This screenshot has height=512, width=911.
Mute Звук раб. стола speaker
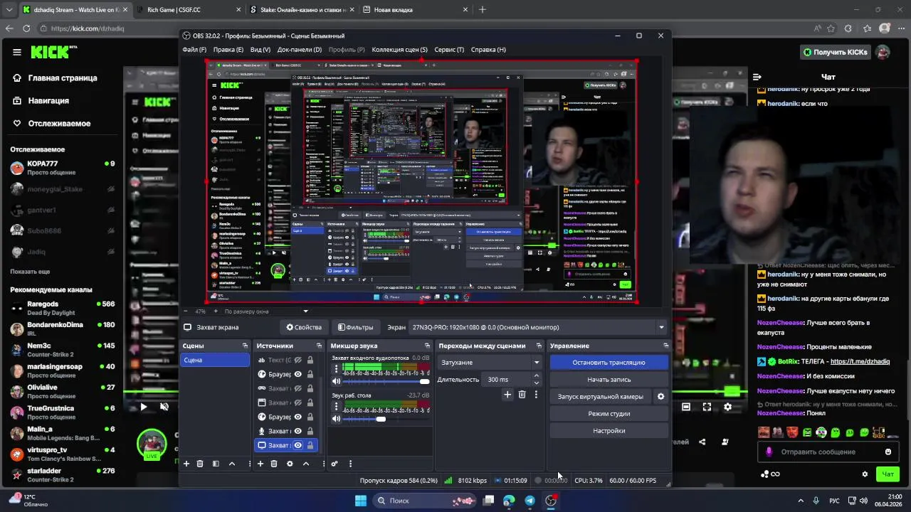click(337, 419)
